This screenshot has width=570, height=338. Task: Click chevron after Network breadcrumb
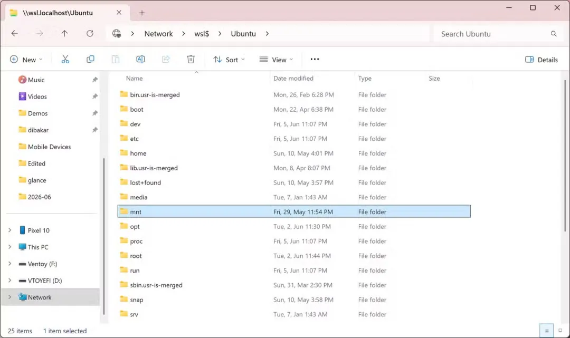click(184, 33)
